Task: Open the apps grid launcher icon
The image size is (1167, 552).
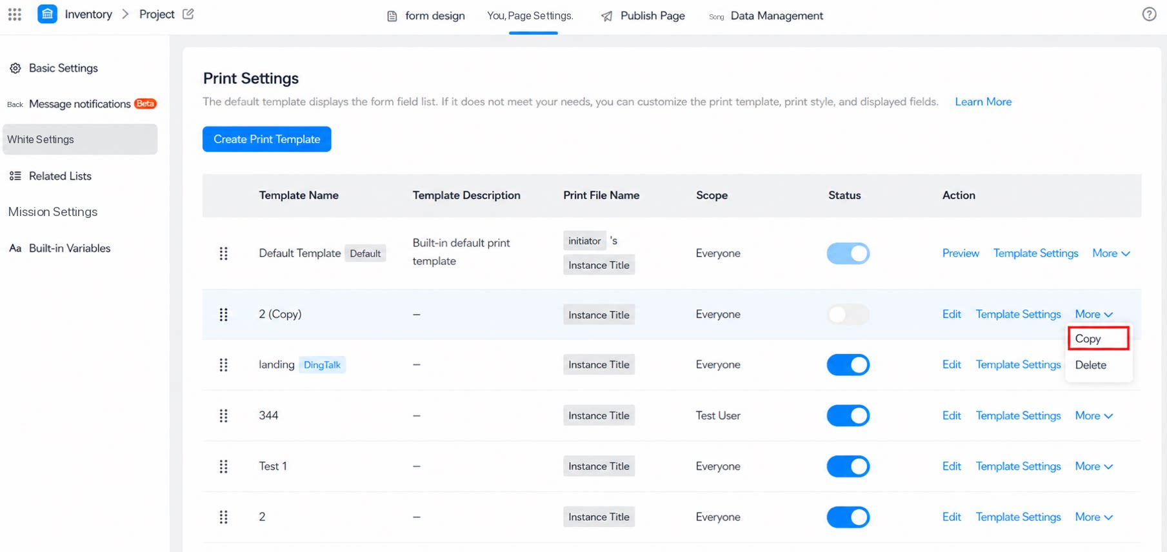Action: click(15, 14)
